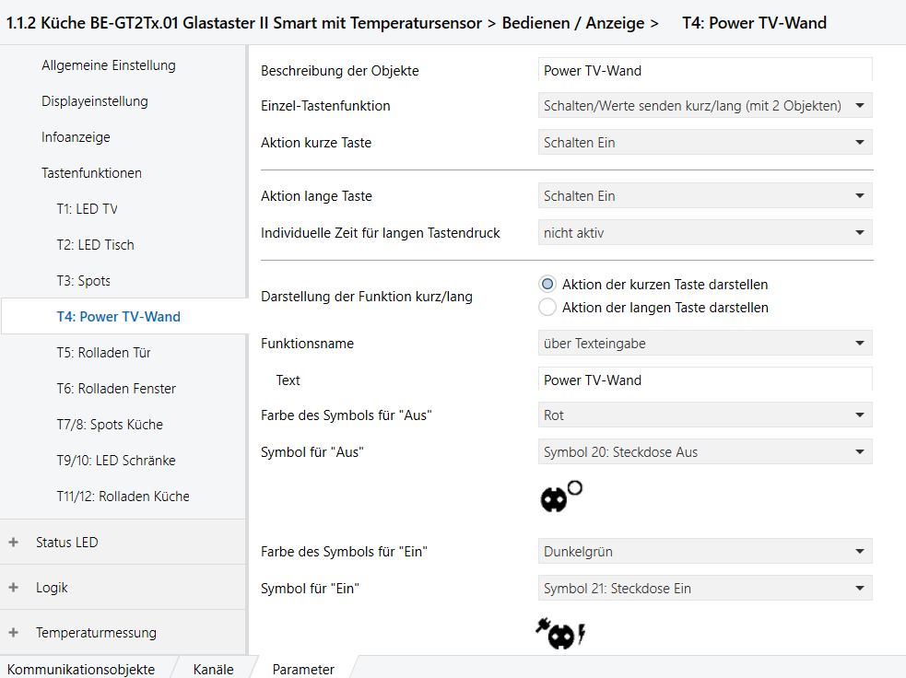Open Allgemeine Einstellung page

click(x=109, y=65)
